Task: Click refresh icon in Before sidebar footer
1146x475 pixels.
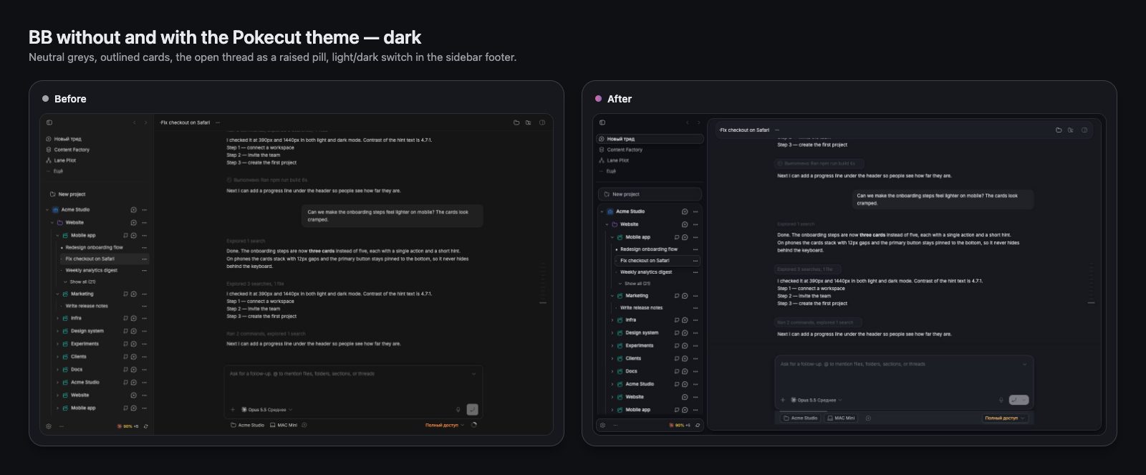Action: click(145, 426)
